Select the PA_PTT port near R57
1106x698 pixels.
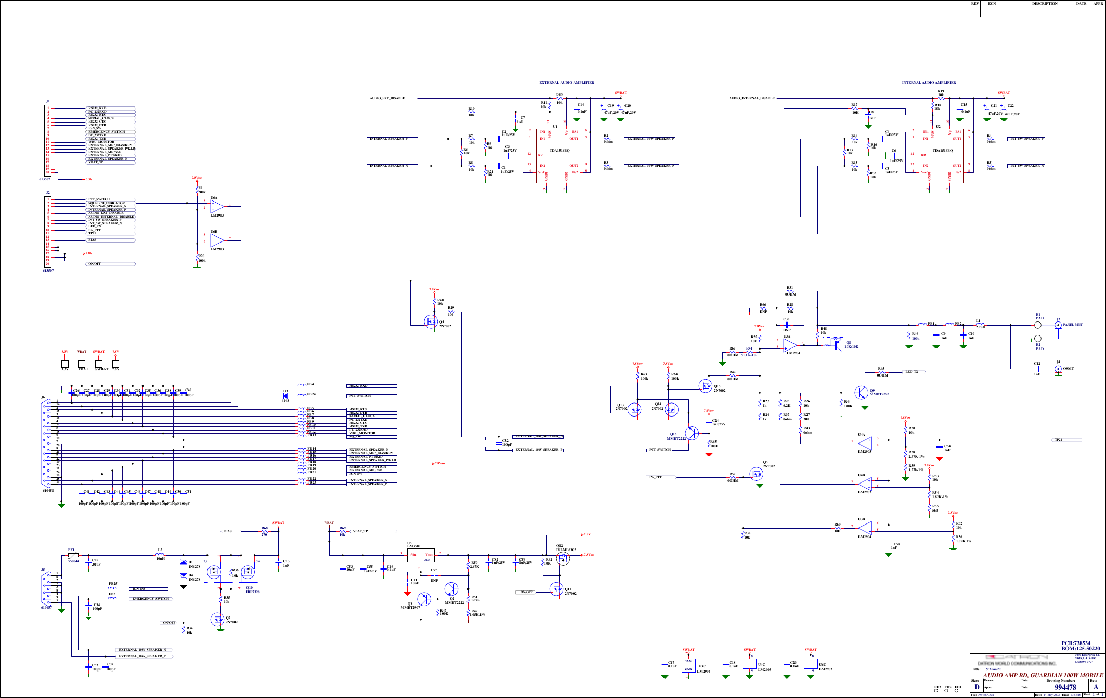(661, 477)
